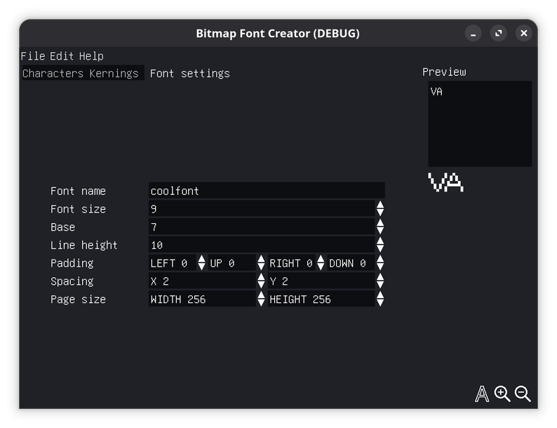Click the "Font name" label
557x428 pixels.
point(78,191)
